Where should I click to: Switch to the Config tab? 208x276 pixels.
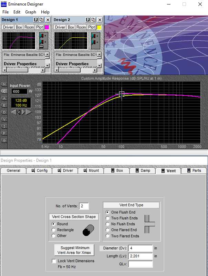[39, 170]
